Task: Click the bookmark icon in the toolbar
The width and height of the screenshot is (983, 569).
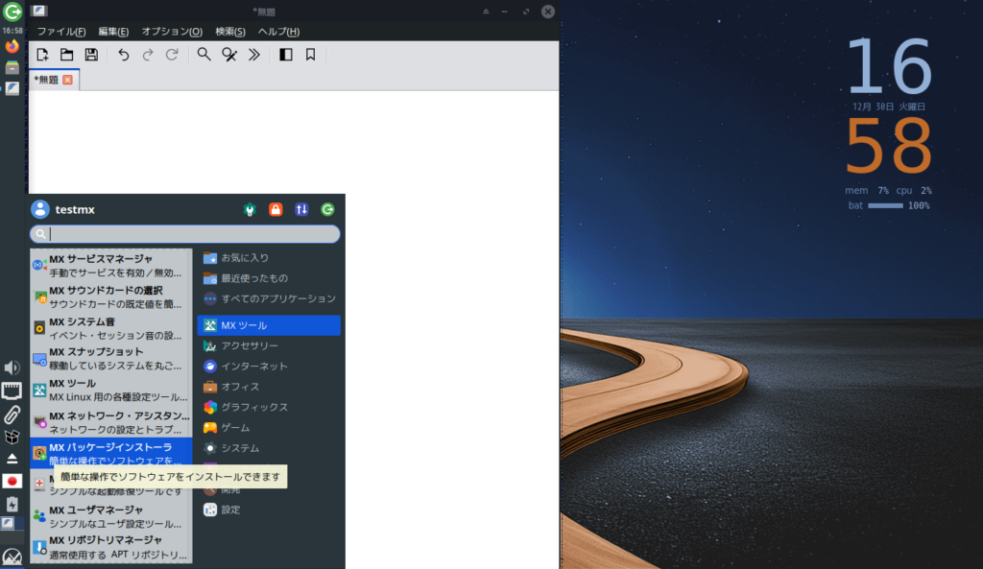Action: click(310, 55)
